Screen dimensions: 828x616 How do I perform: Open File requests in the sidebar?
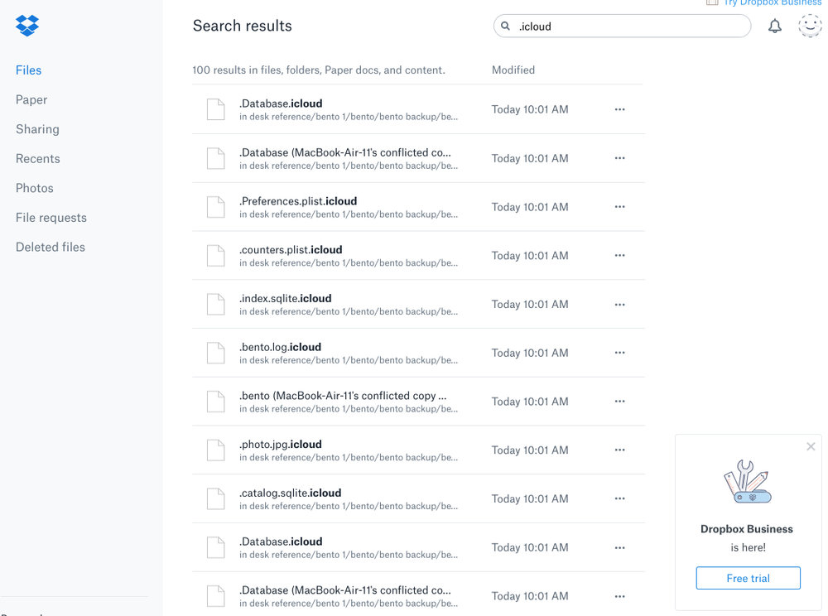click(51, 218)
